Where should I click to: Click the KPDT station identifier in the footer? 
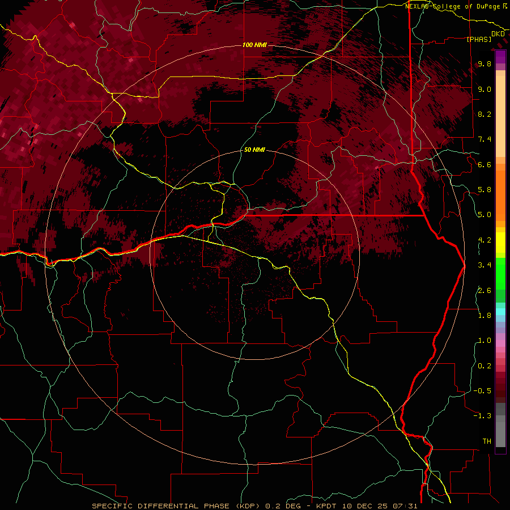(328, 506)
